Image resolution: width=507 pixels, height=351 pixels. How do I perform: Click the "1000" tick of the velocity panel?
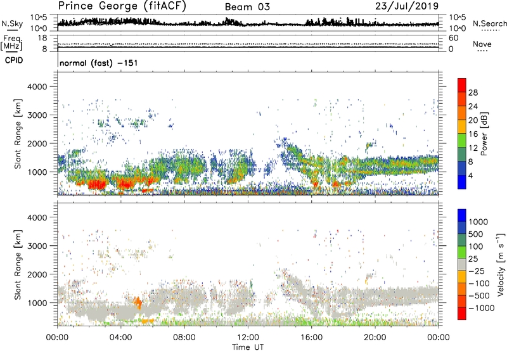click(x=37, y=303)
